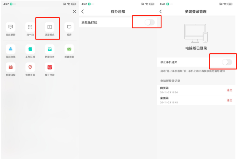The width and height of the screenshot is (238, 159).
Task: Tap the 我要签到 check-in location icon
Action: (x=30, y=67)
